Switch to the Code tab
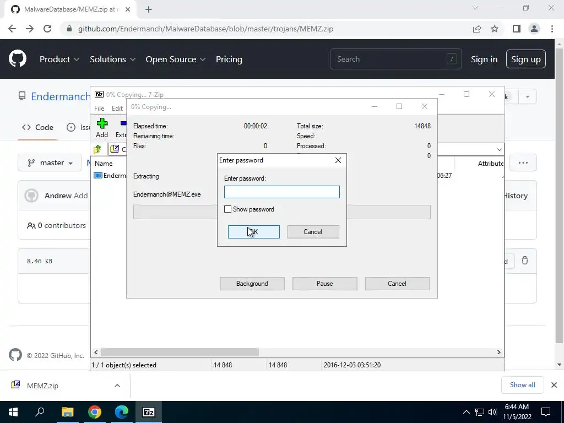 38,127
